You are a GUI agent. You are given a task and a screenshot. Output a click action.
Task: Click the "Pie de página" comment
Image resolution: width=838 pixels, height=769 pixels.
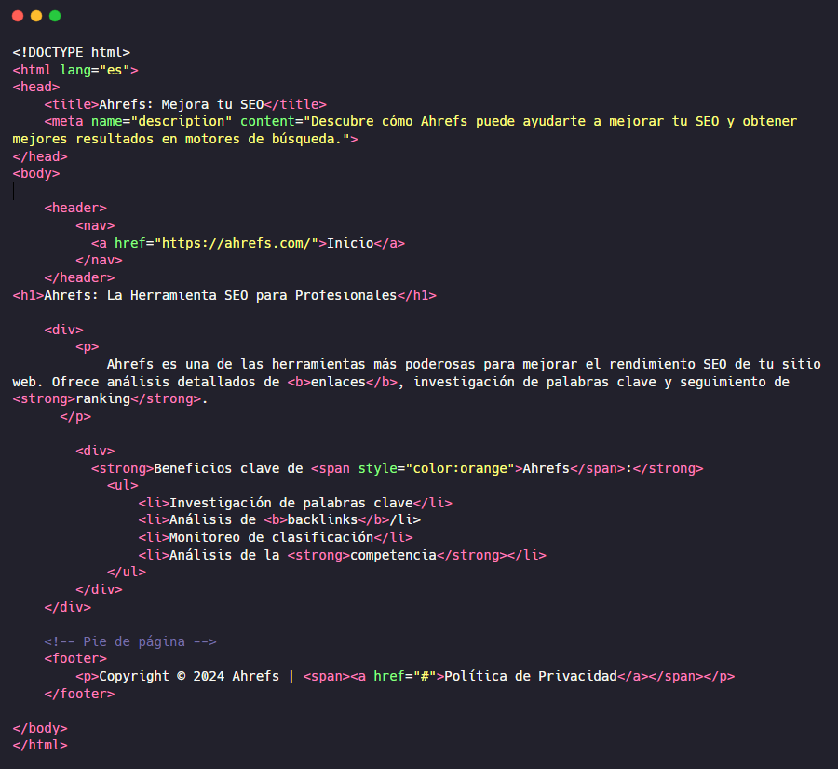tap(130, 641)
